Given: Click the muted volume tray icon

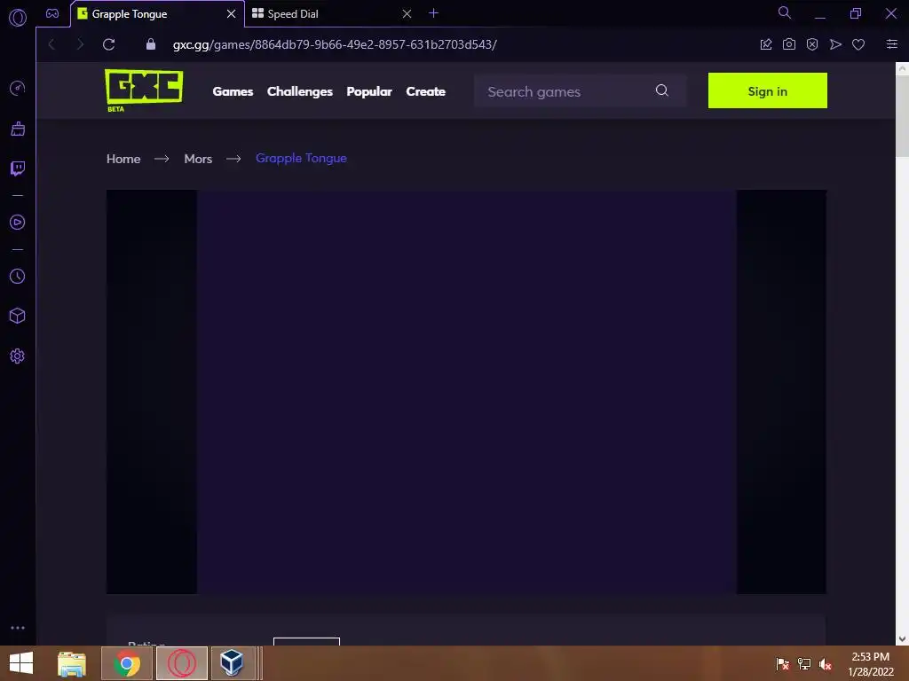Looking at the screenshot, I should coord(826,663).
